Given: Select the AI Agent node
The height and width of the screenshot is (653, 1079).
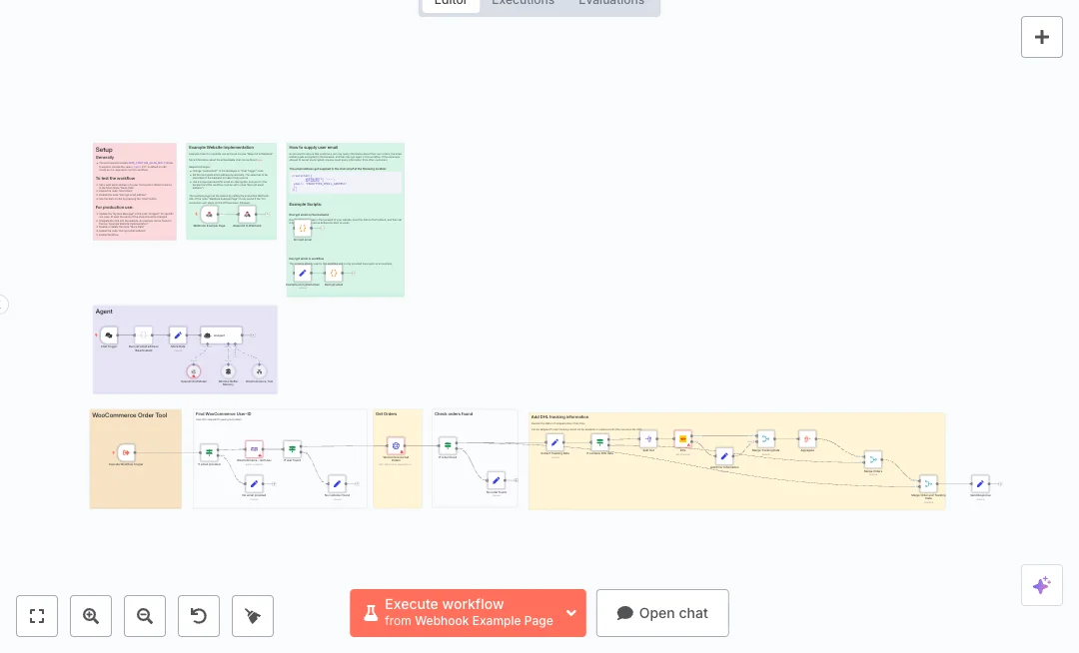Looking at the screenshot, I should [221, 335].
